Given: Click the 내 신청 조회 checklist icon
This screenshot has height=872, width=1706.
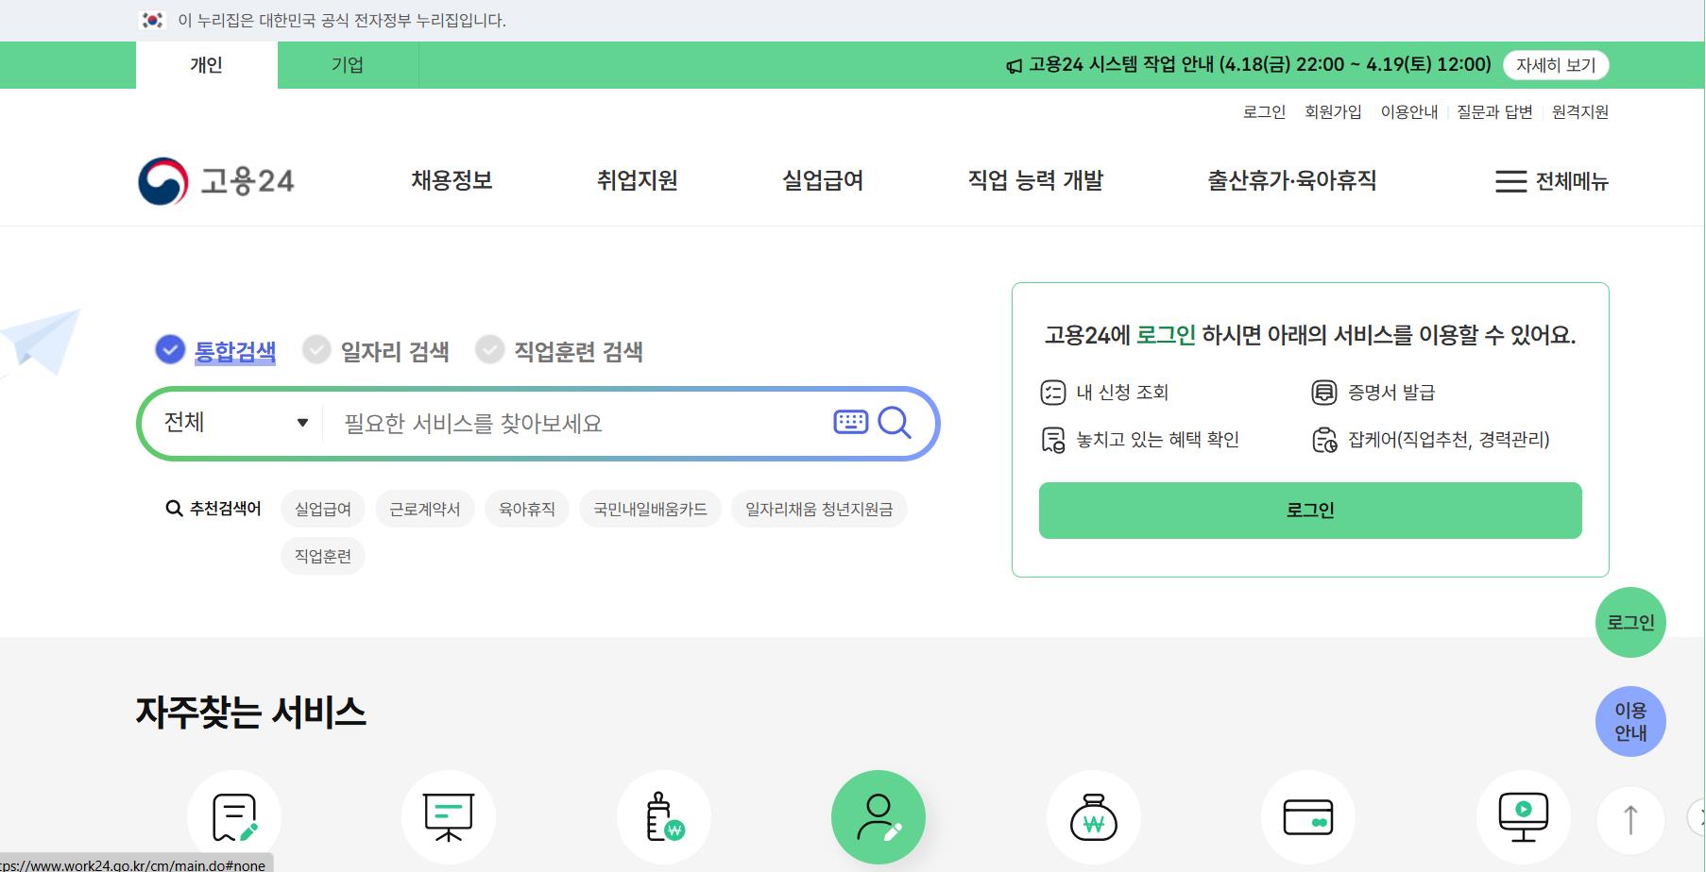Looking at the screenshot, I should point(1052,393).
